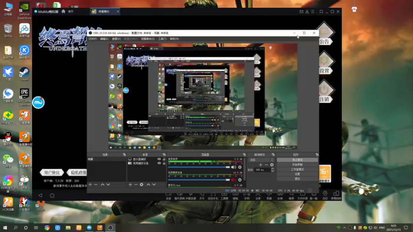
Task: Unmute video capture device red speaker
Action: click(233, 180)
